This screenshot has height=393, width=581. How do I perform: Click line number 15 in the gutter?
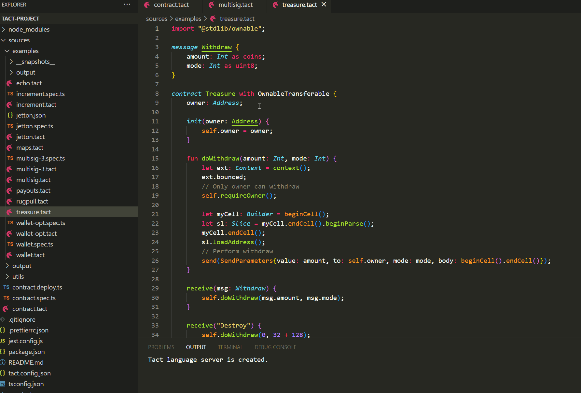[x=155, y=159]
